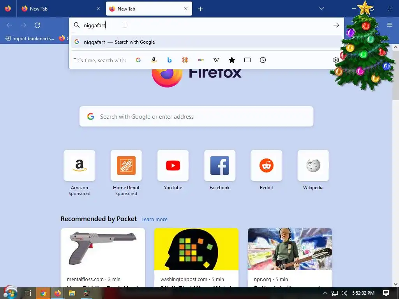Search this time with eBay icon
Viewport: 399px width, 299px height.
(201, 60)
